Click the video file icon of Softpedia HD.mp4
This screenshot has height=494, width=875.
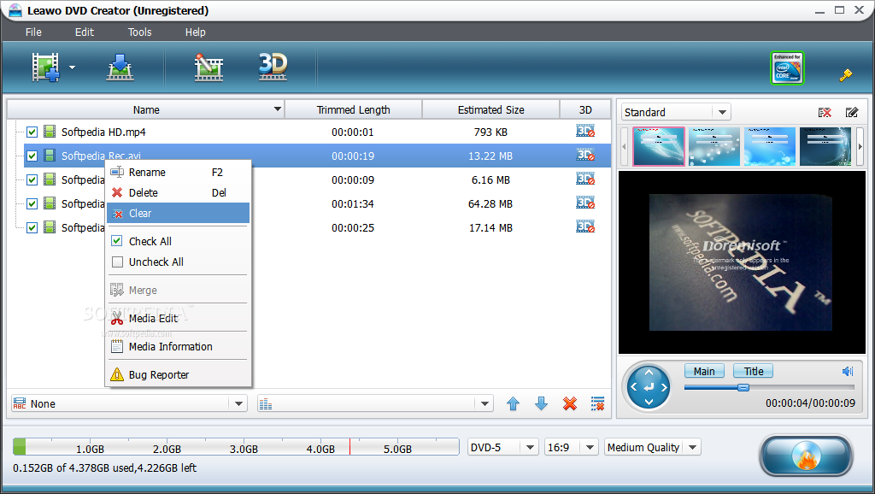pyautogui.click(x=50, y=132)
